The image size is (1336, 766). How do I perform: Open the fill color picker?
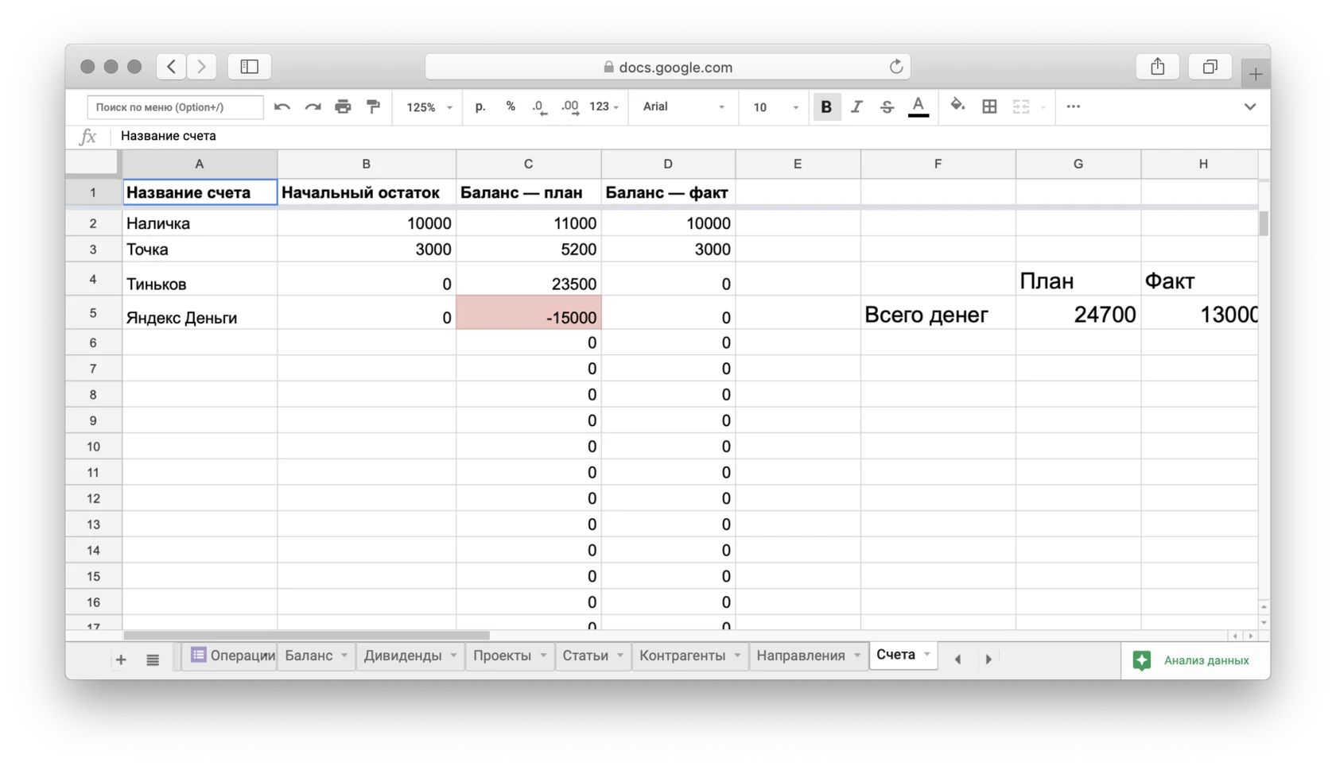pyautogui.click(x=957, y=106)
